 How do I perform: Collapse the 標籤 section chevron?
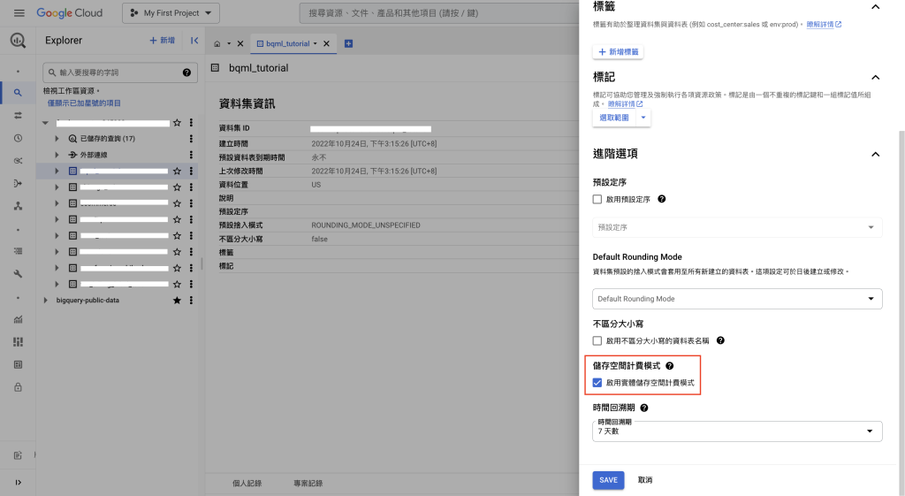(876, 7)
